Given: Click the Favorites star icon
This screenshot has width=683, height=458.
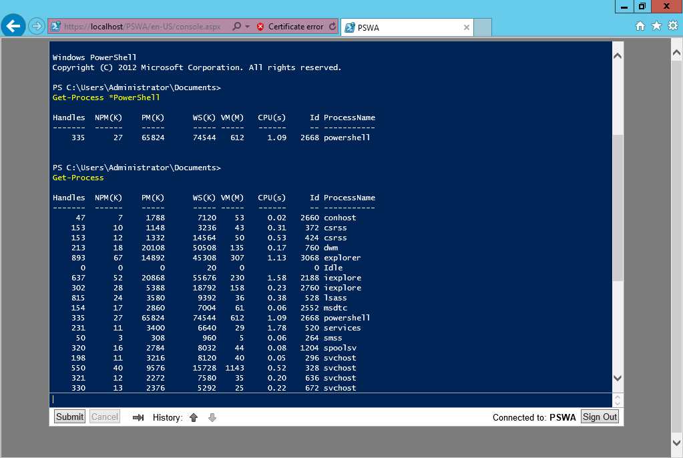Looking at the screenshot, I should [x=656, y=25].
